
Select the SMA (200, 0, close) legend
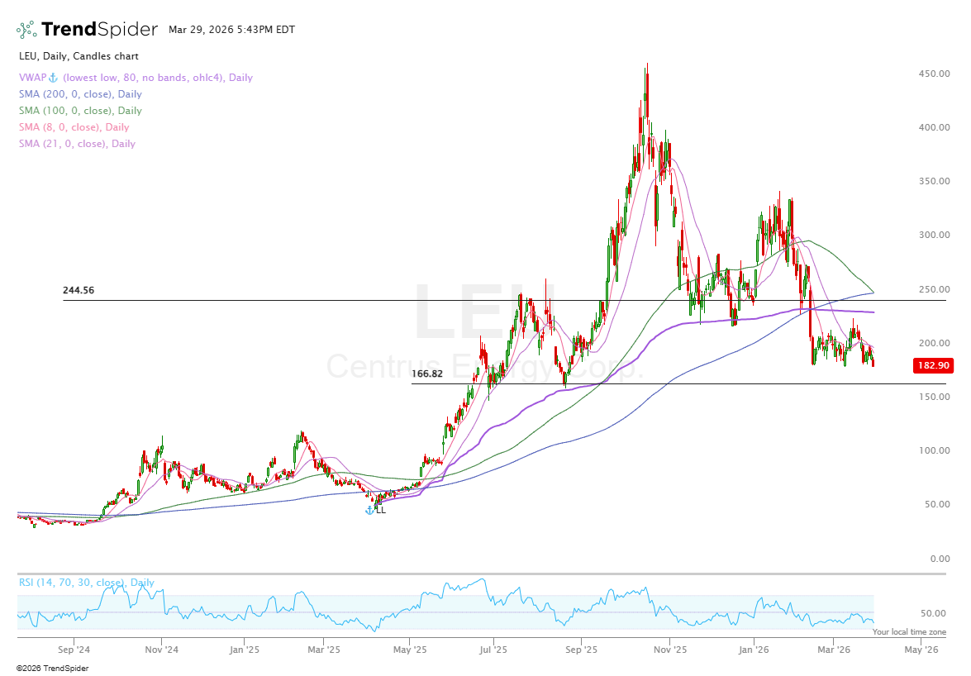tap(80, 94)
